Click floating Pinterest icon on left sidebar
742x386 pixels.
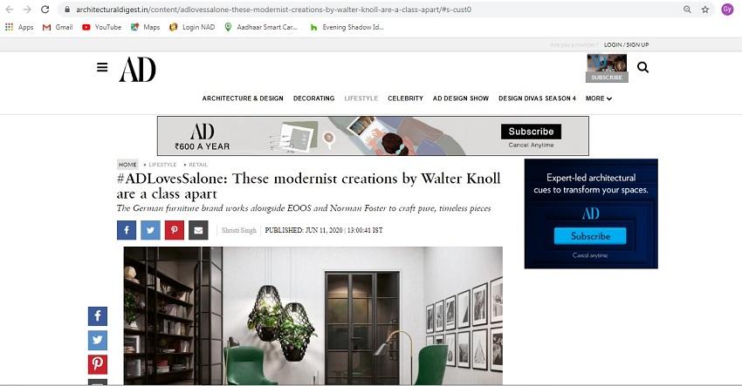pos(98,364)
